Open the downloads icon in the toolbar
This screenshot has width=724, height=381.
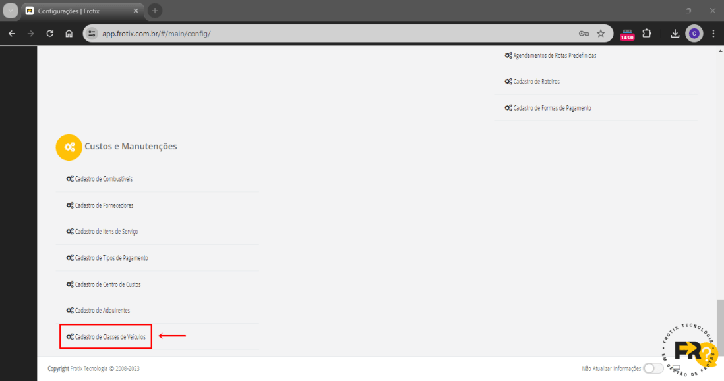[x=675, y=34]
